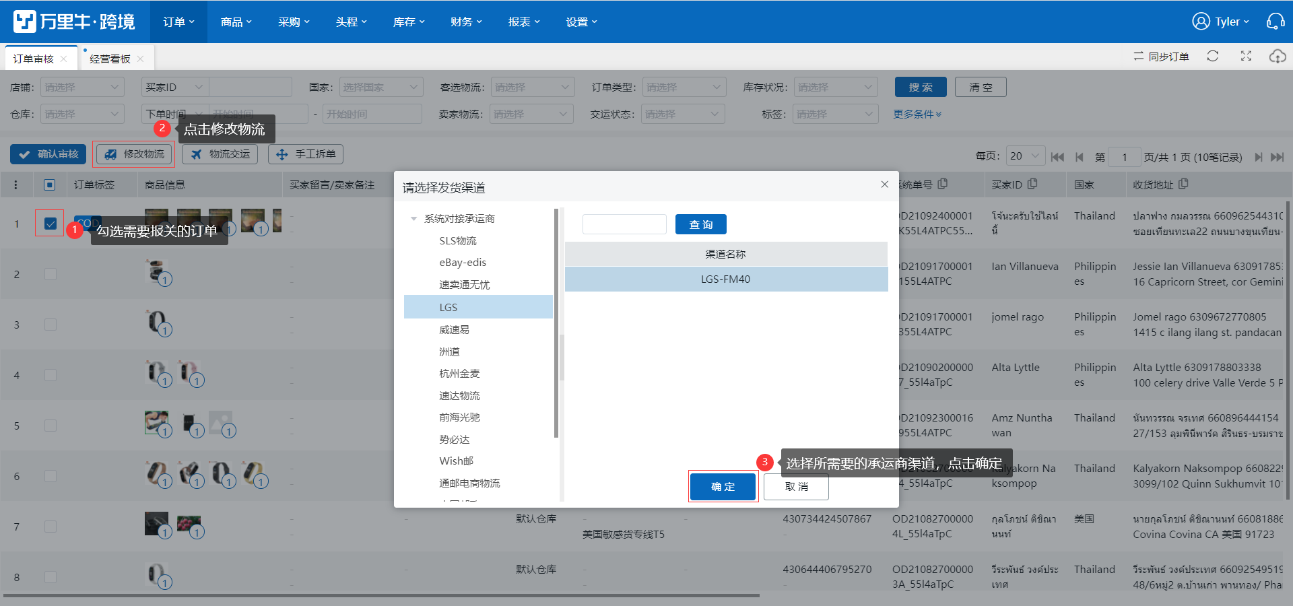This screenshot has height=606, width=1293.
Task: Toggle fullscreen with the expand icon
Action: click(1246, 57)
